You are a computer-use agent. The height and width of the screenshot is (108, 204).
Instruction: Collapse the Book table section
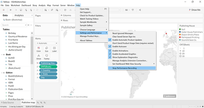2,55
